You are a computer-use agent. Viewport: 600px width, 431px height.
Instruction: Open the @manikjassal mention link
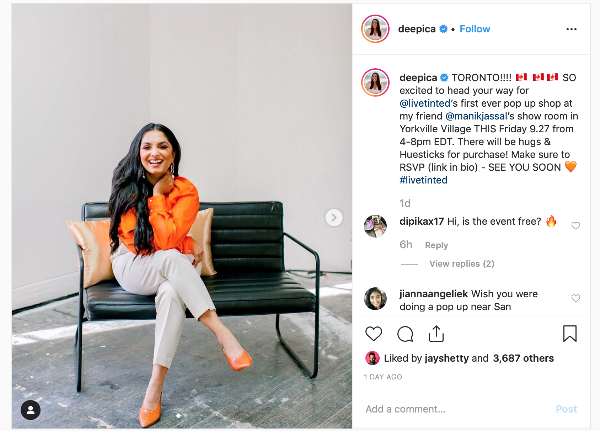tap(476, 116)
